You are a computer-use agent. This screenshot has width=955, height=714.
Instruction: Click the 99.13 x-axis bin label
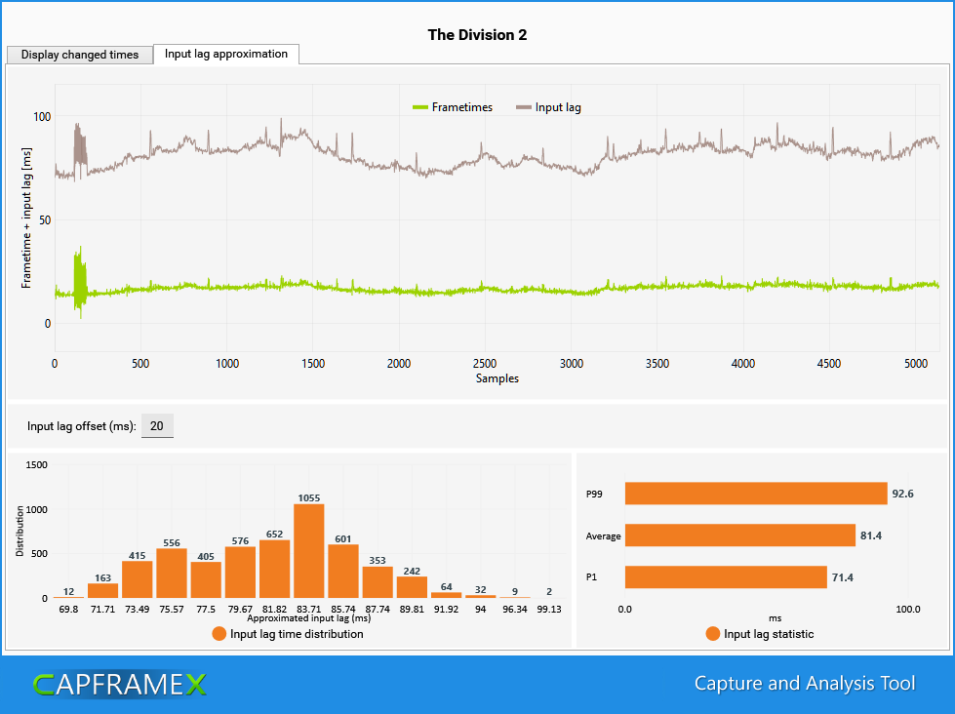point(549,609)
